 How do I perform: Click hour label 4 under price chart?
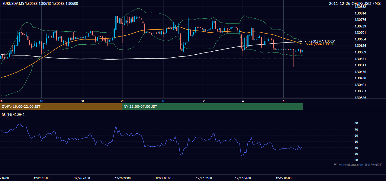pos(243,101)
